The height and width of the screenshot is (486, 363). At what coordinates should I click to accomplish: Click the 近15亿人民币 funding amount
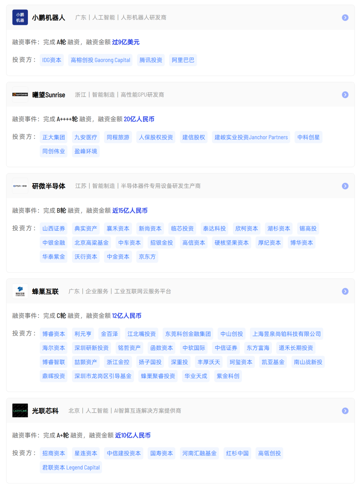point(130,211)
